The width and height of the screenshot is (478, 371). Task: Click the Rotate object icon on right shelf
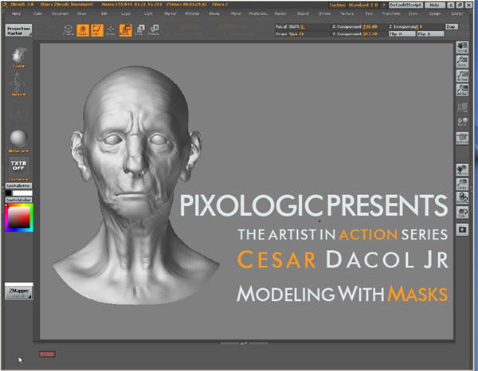click(462, 198)
